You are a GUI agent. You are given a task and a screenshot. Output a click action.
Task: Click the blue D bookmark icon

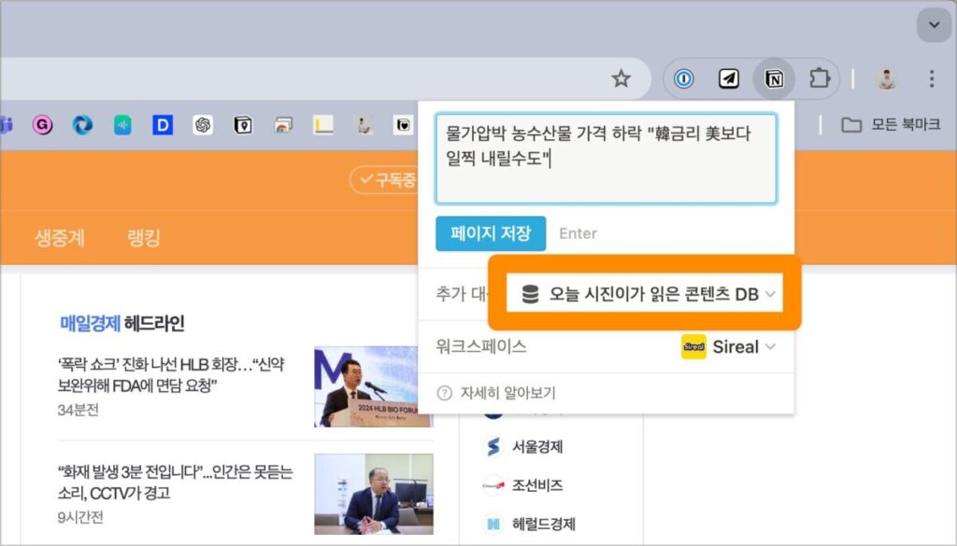[163, 125]
